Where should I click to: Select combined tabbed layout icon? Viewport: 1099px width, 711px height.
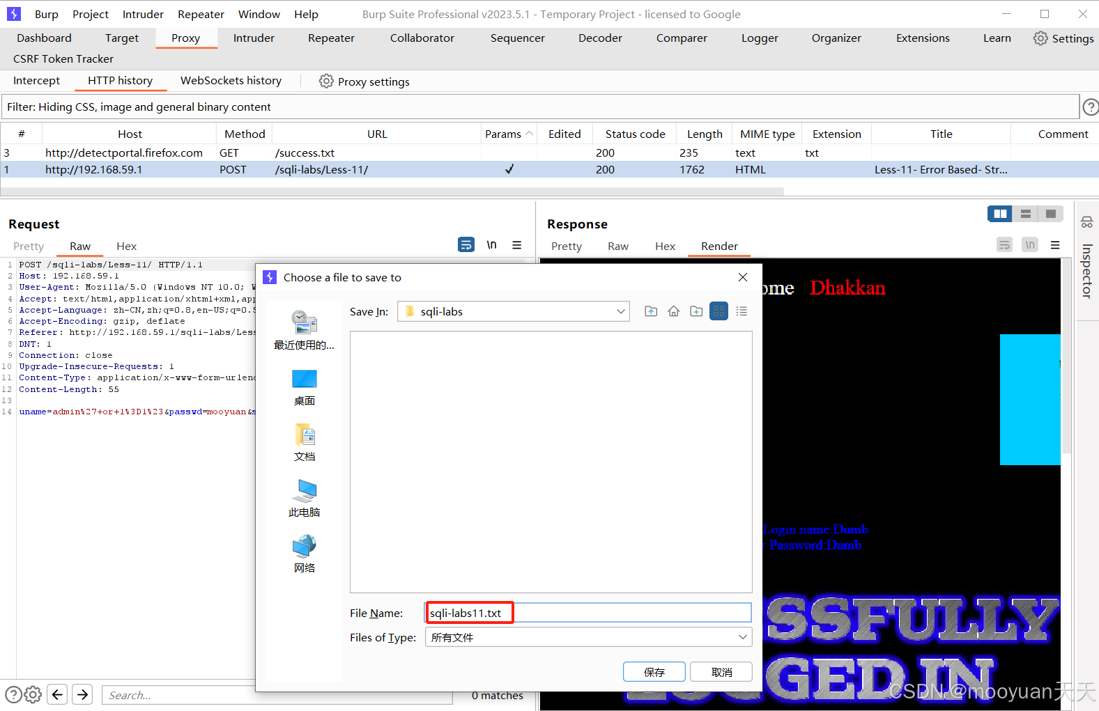(x=1050, y=214)
